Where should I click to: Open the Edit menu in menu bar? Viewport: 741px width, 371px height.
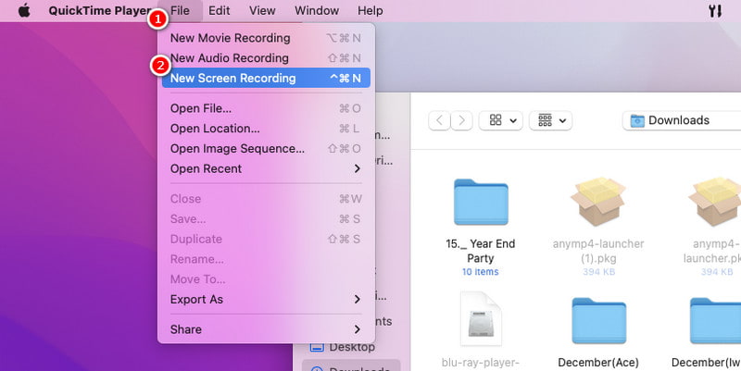click(x=219, y=10)
